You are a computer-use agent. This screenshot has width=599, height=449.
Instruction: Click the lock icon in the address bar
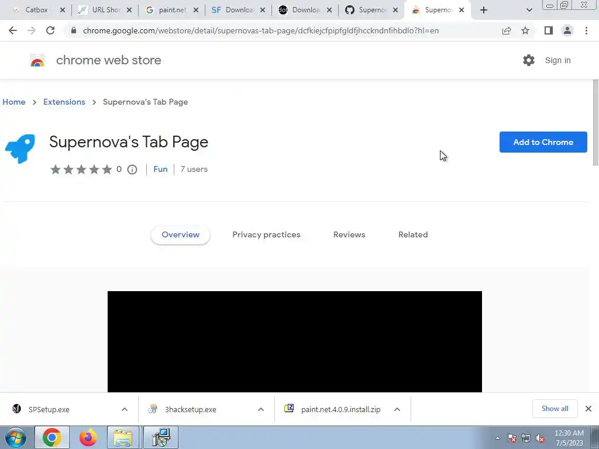[74, 30]
